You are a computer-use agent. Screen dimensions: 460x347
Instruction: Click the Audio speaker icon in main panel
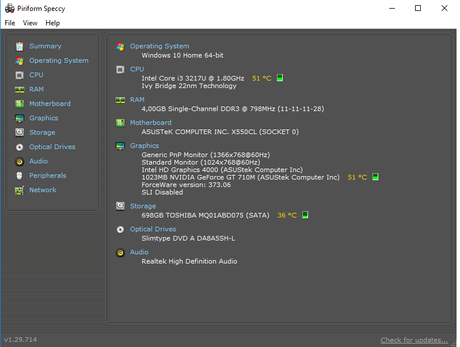click(x=120, y=253)
